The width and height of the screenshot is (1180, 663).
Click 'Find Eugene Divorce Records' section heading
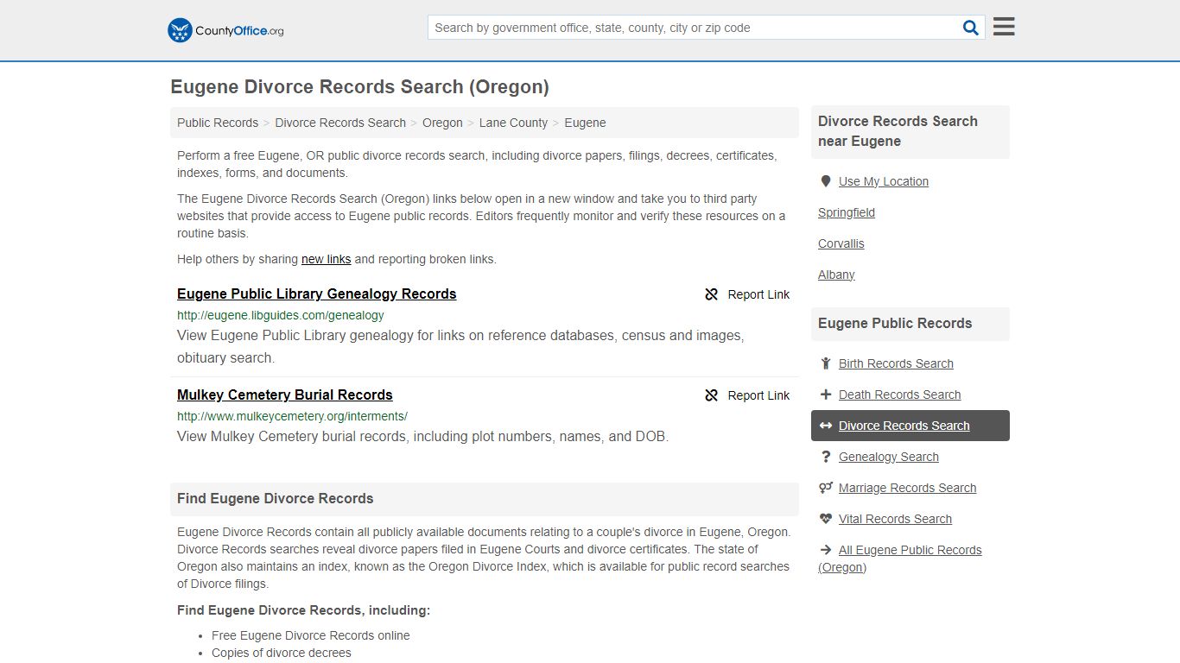[276, 499]
